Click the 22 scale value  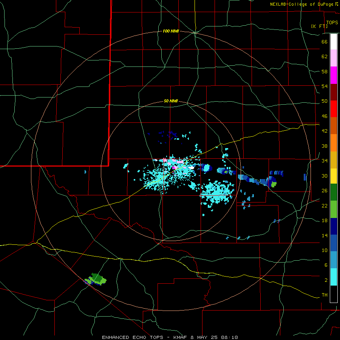325,206
